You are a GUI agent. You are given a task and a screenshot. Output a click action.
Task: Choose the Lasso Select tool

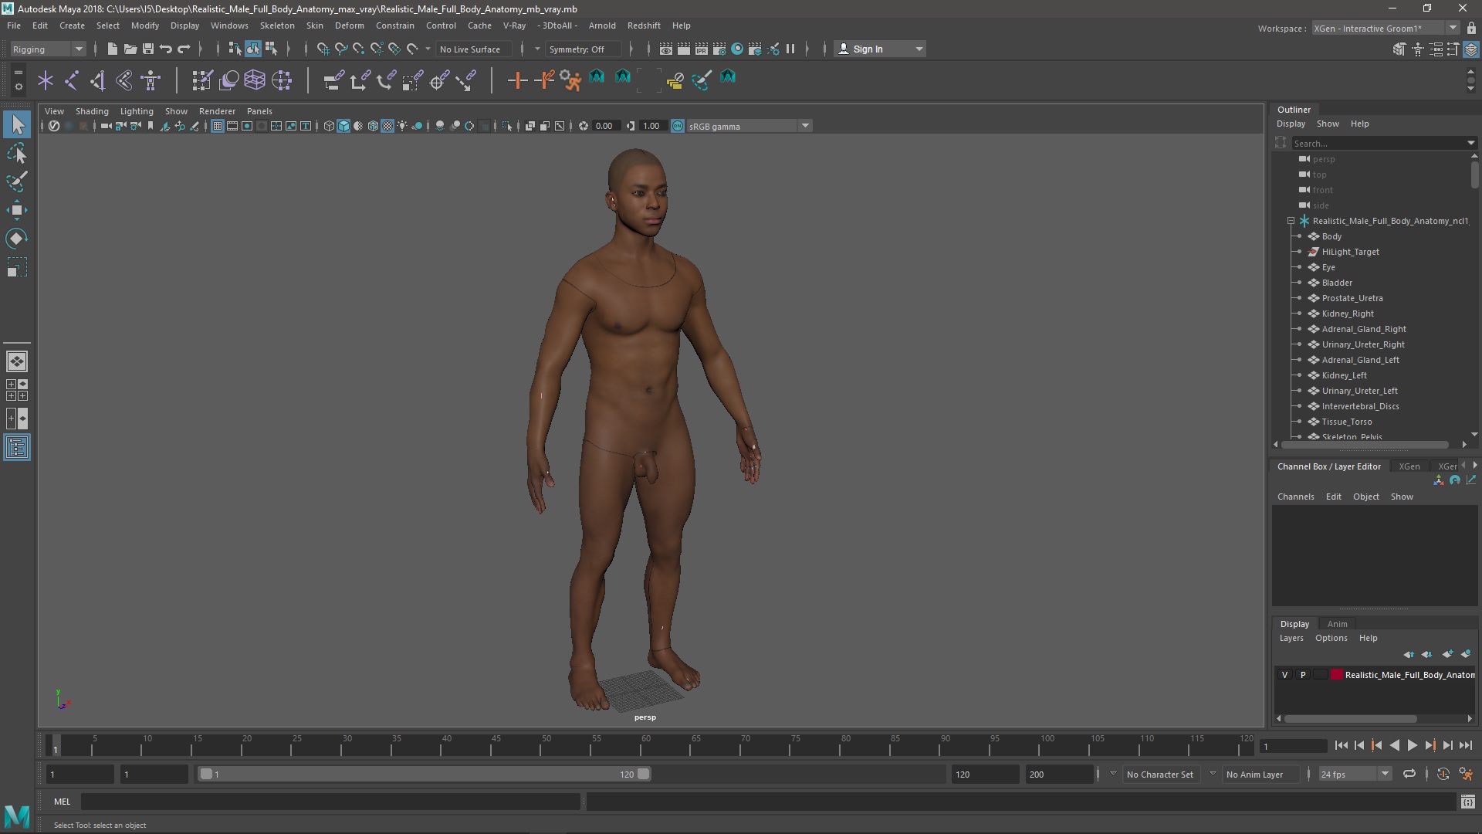[17, 154]
